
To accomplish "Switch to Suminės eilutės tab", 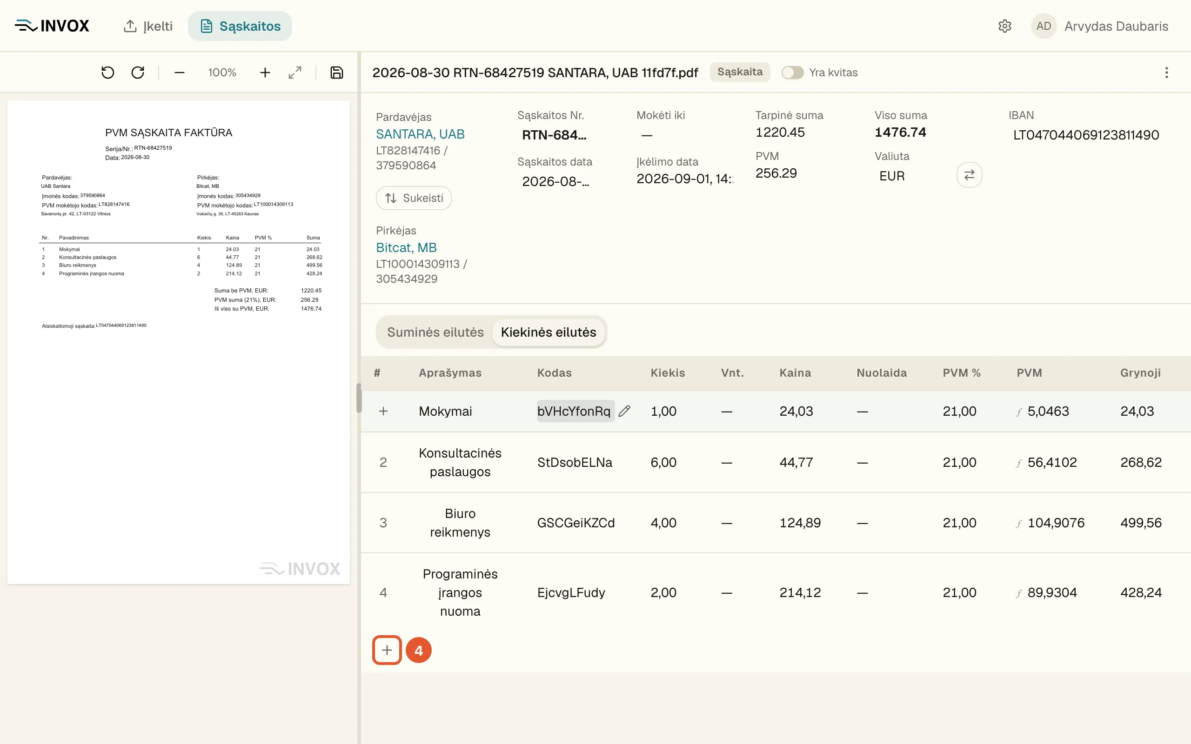I will pos(435,332).
